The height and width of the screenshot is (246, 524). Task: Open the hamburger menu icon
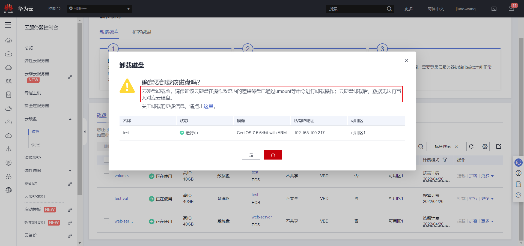click(8, 25)
